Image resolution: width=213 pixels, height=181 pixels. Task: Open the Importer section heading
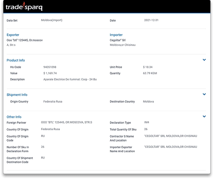click(116, 35)
